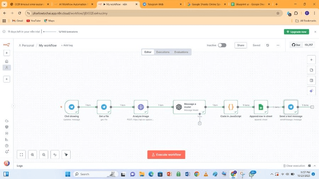Open the Analyze Image HTTP request node
The image size is (319, 179).
click(x=141, y=107)
